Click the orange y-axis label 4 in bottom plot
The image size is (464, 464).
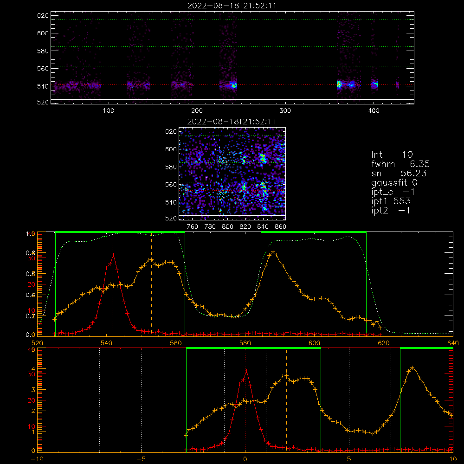[x=33, y=369]
